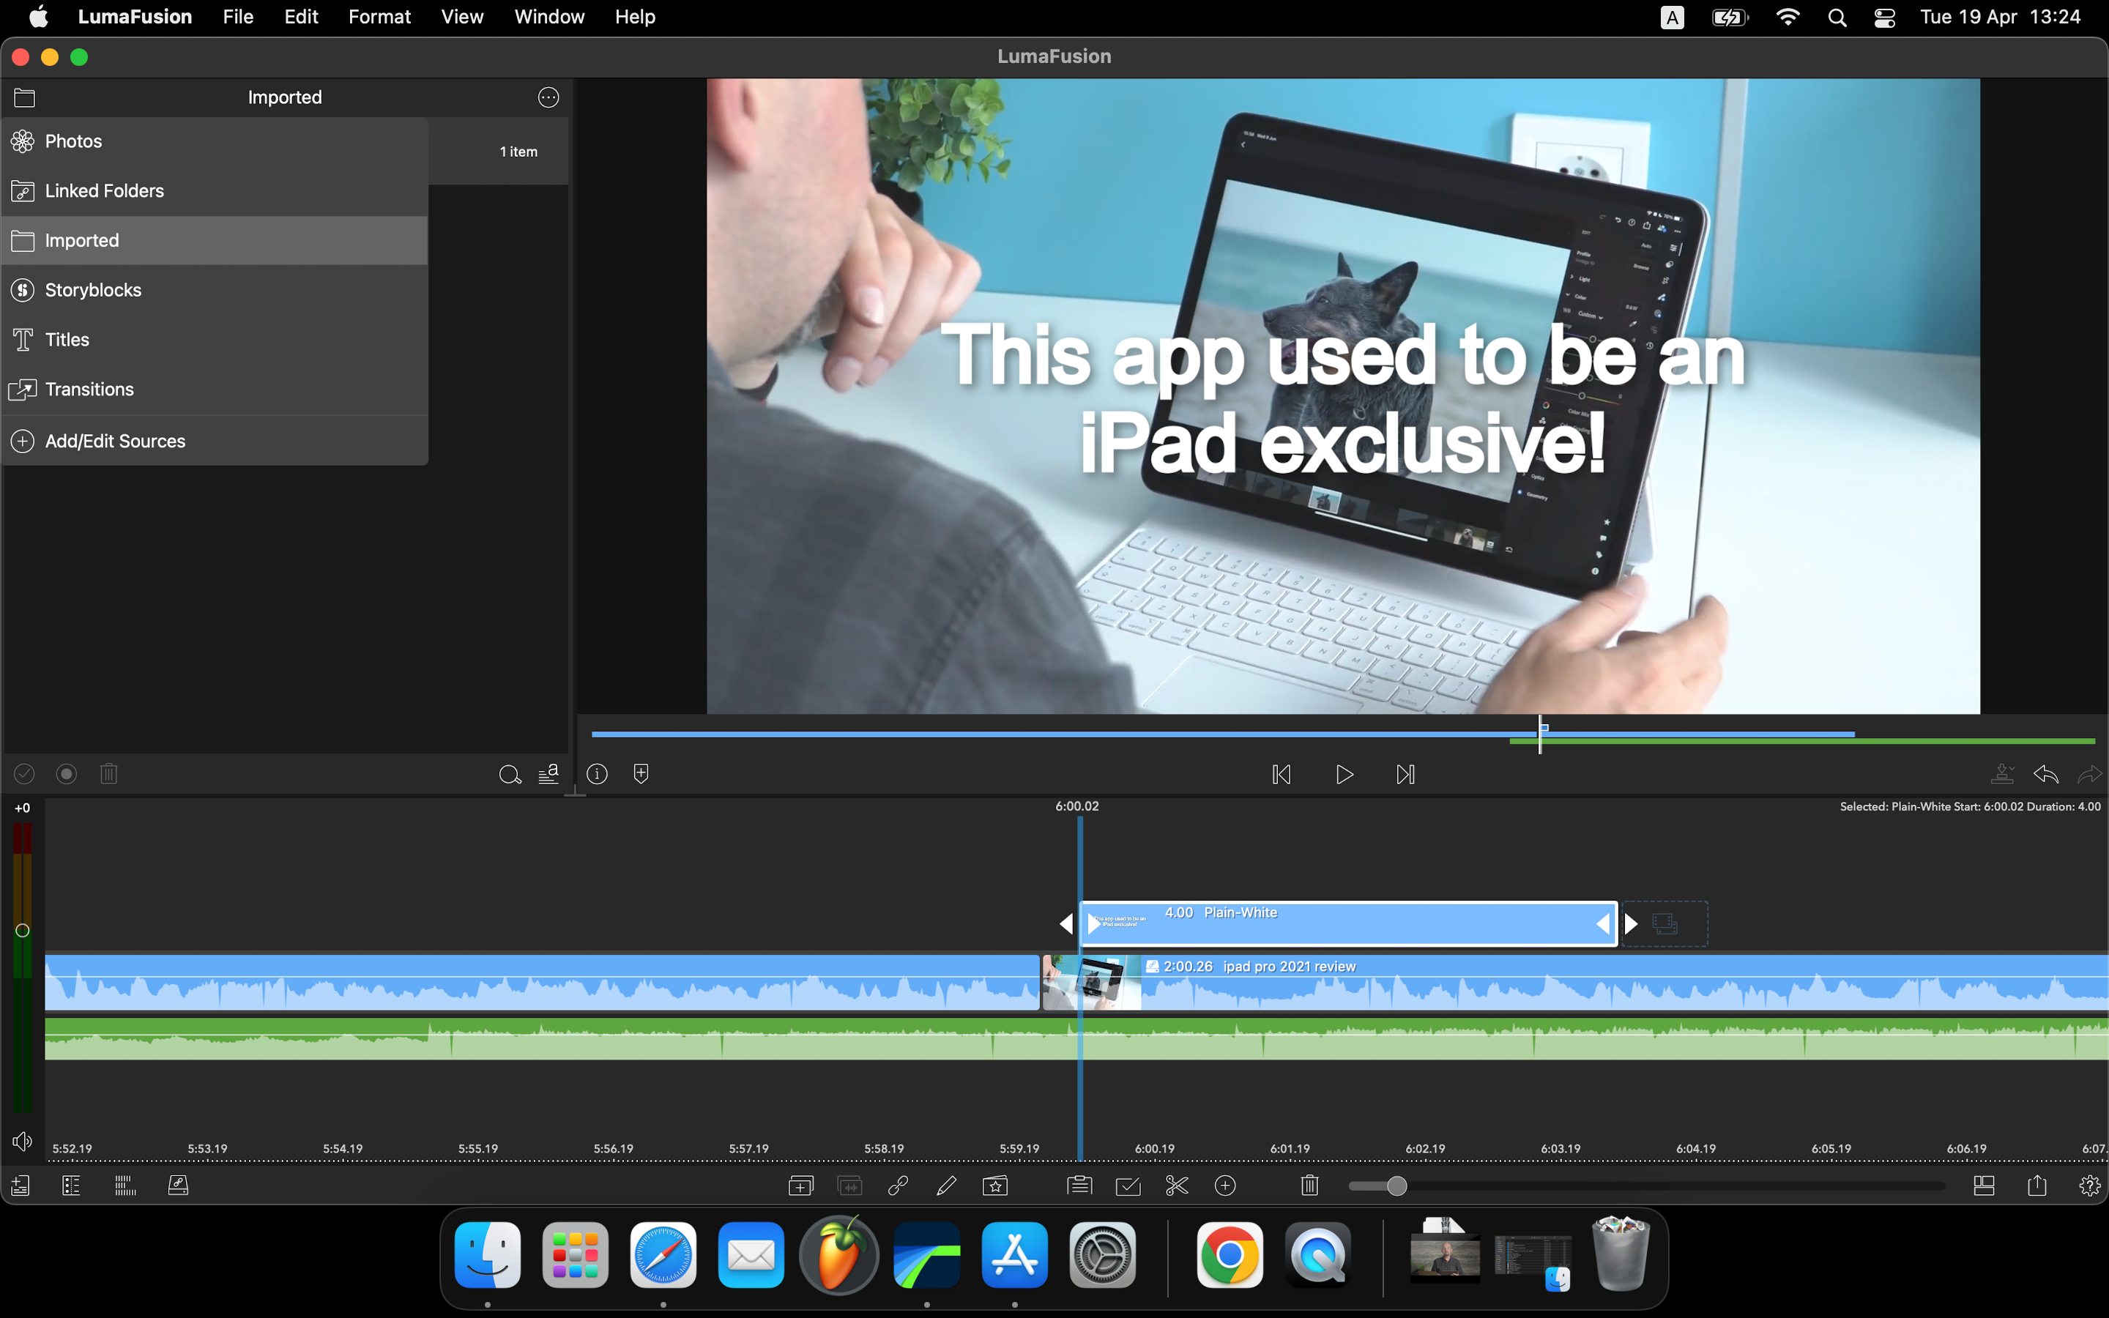2109x1318 pixels.
Task: Click the library trash icon
Action: (109, 774)
